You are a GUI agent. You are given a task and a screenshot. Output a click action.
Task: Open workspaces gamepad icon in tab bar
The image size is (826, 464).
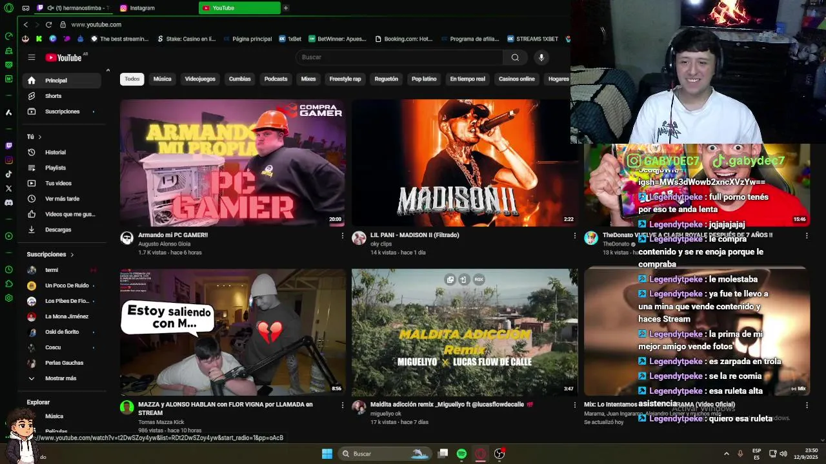click(26, 8)
